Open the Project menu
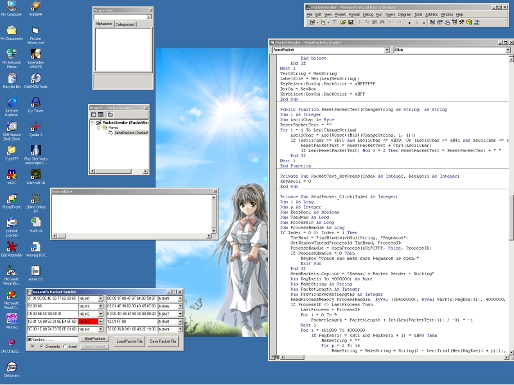 pos(340,15)
